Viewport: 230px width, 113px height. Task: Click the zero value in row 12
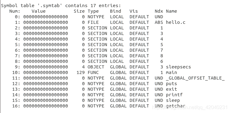tap(46, 84)
